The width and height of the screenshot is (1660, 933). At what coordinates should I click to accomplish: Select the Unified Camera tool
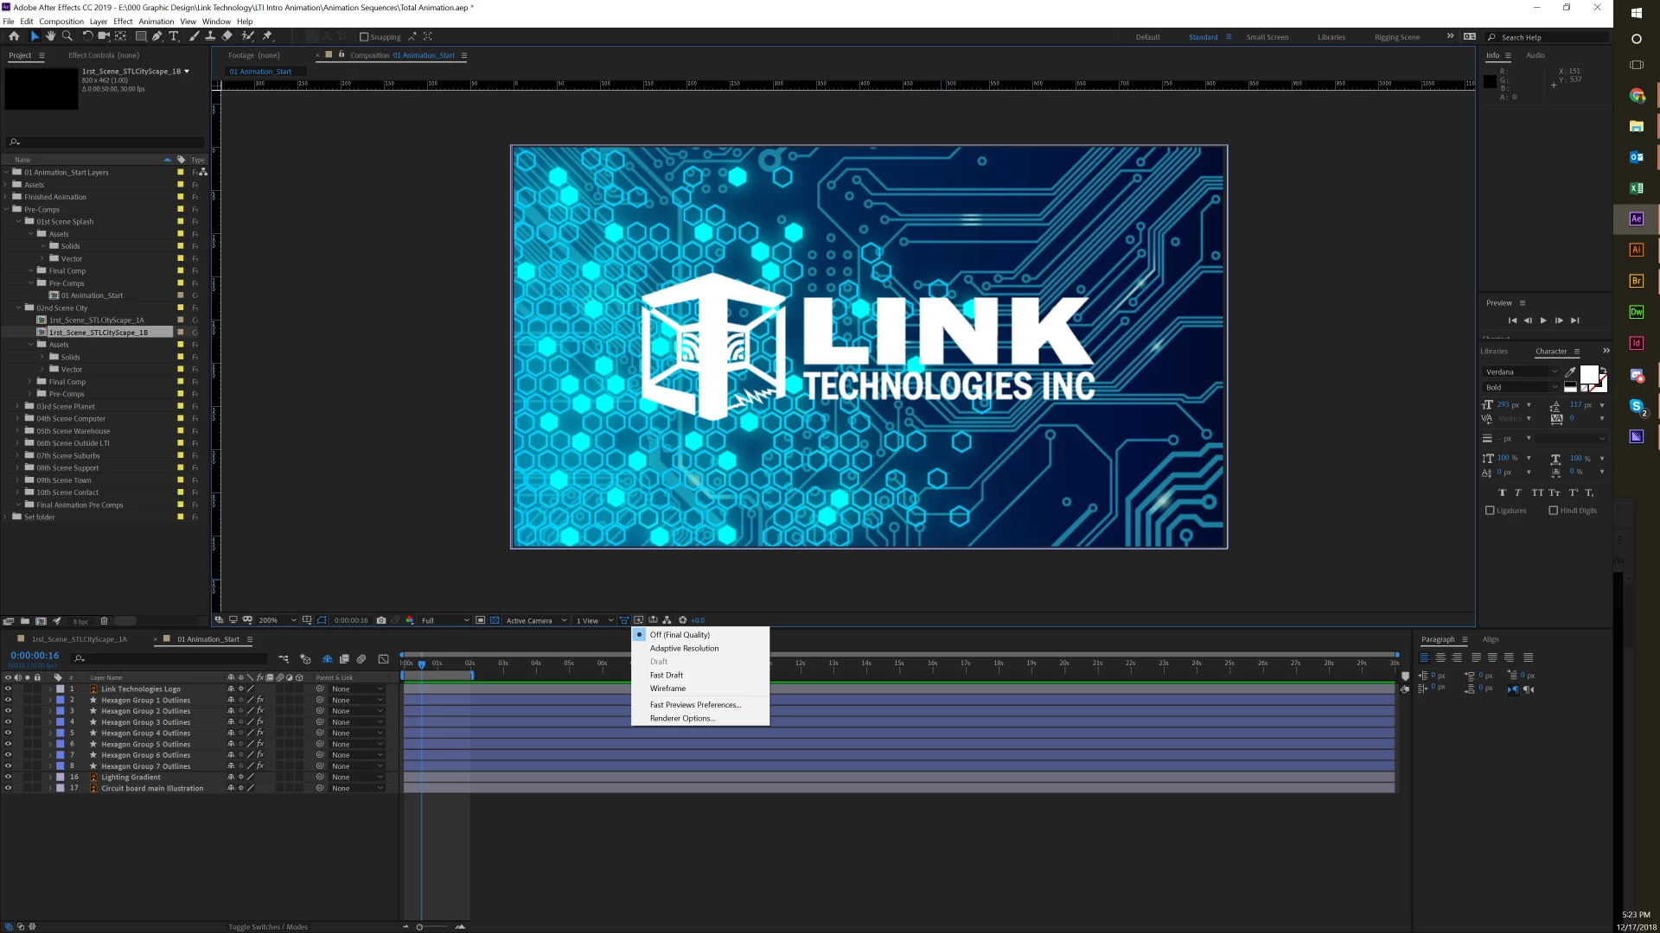(104, 36)
